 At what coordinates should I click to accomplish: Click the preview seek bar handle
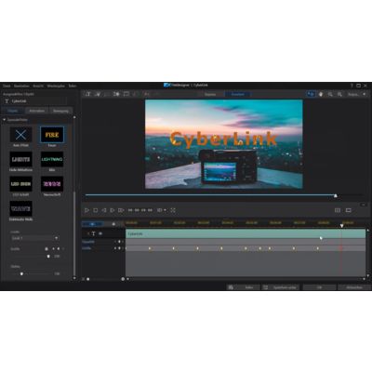pyautogui.click(x=336, y=195)
